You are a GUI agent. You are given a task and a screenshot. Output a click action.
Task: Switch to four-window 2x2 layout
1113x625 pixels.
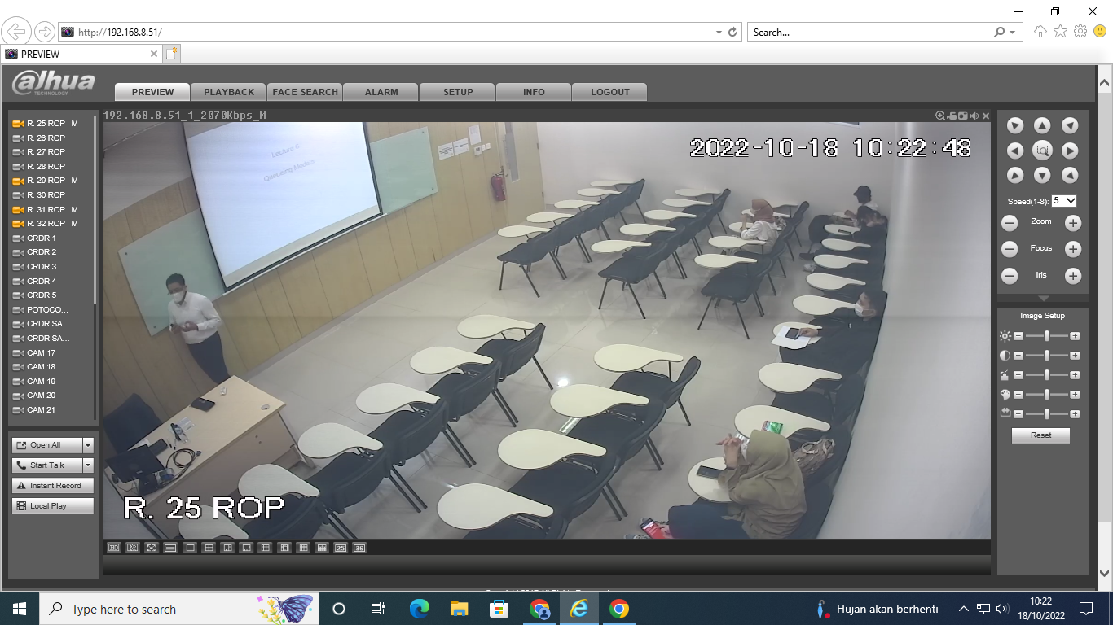click(209, 548)
